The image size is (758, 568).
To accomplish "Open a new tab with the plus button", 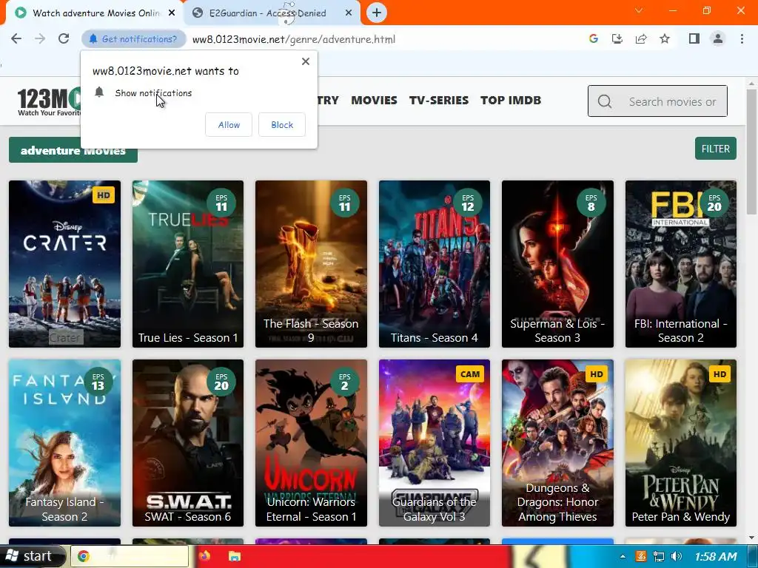I will pyautogui.click(x=377, y=13).
